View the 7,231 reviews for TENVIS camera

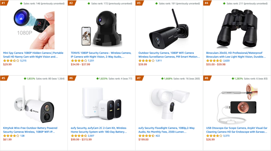tap(91, 61)
